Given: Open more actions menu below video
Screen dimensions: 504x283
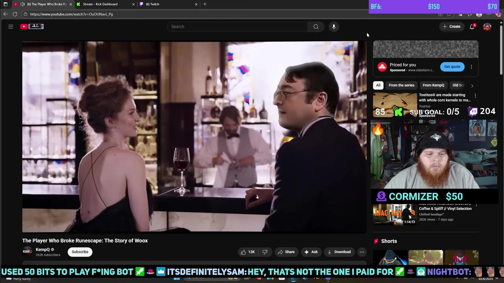Looking at the screenshot, I should point(362,252).
